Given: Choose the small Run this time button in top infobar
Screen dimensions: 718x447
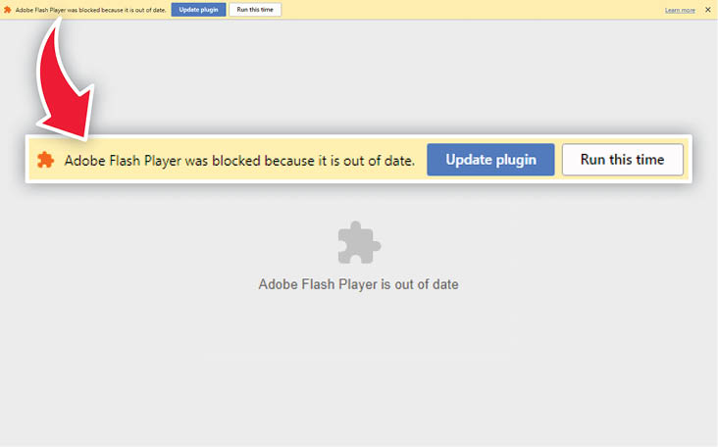Looking at the screenshot, I should (255, 10).
